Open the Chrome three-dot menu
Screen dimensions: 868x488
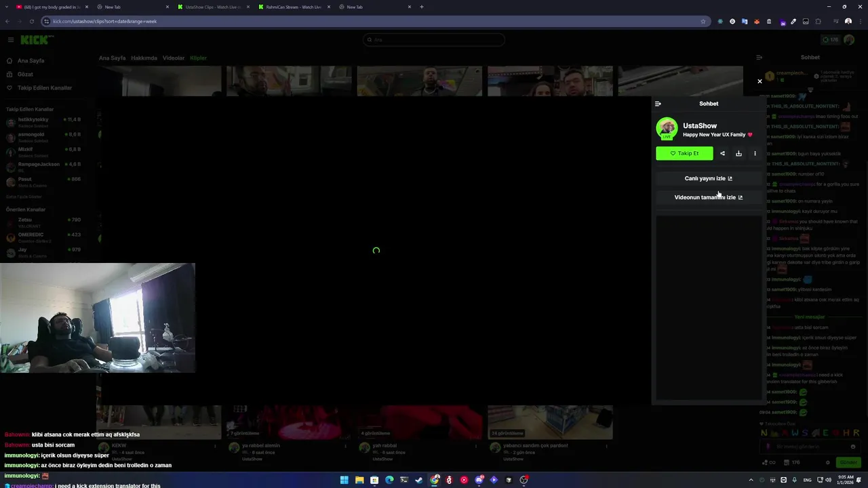[x=860, y=22]
